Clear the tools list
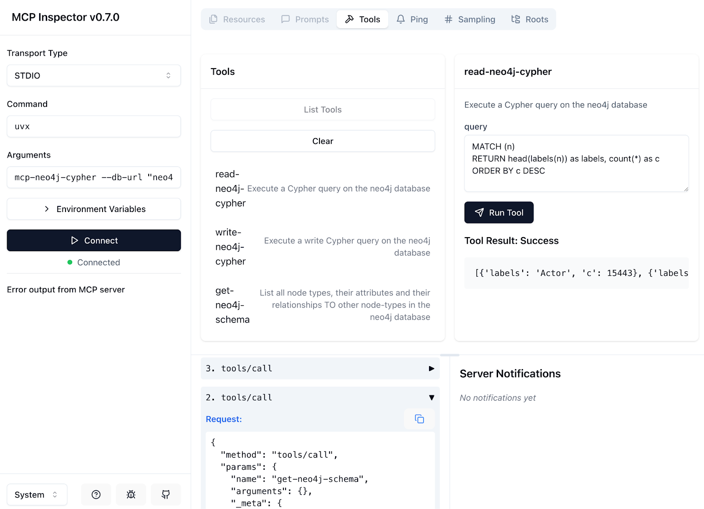Viewport: 704px width, 509px height. tap(323, 141)
